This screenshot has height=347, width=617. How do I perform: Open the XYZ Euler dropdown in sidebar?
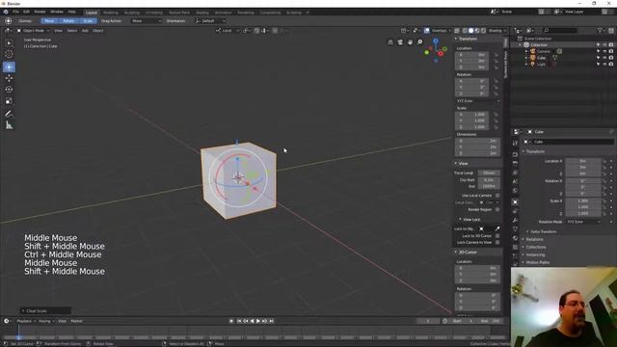coord(478,101)
